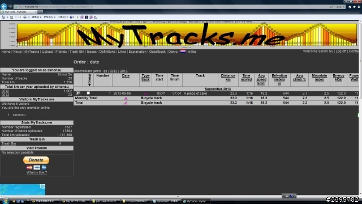
Task: Click the bicycle icon in the Total row
Action: [126, 103]
